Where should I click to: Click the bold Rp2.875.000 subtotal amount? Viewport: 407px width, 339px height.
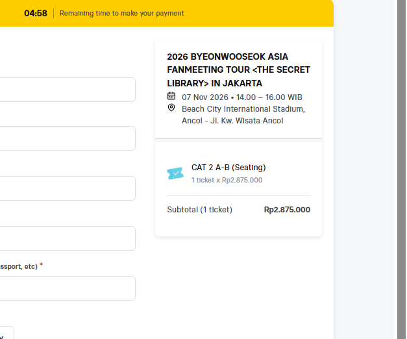287,210
